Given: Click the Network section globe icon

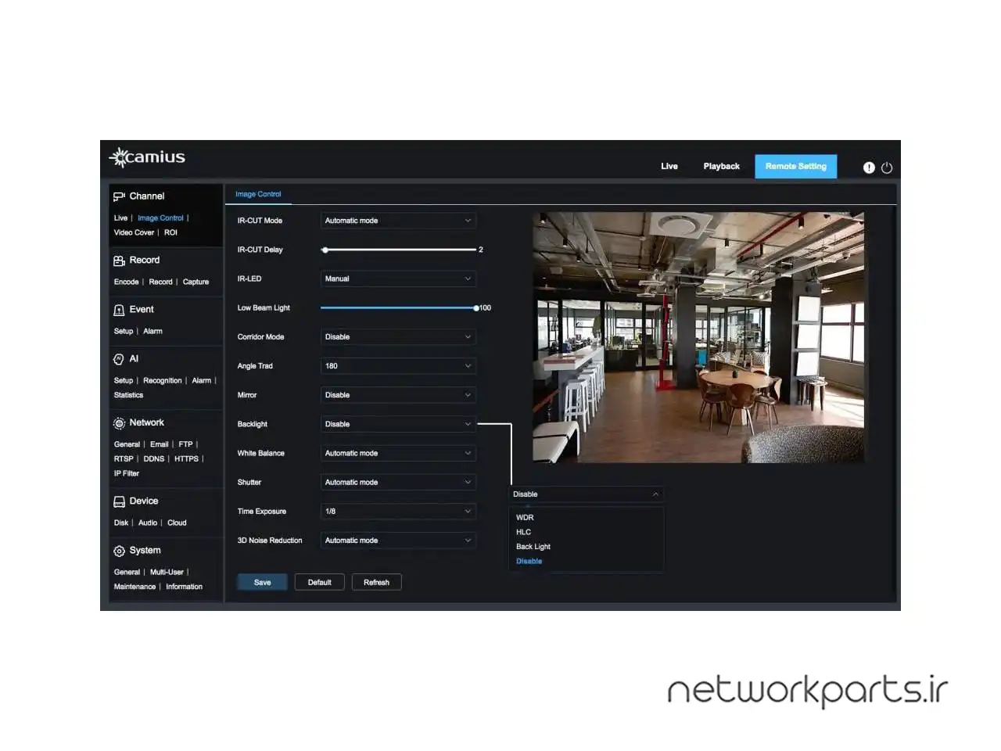Looking at the screenshot, I should [x=119, y=423].
